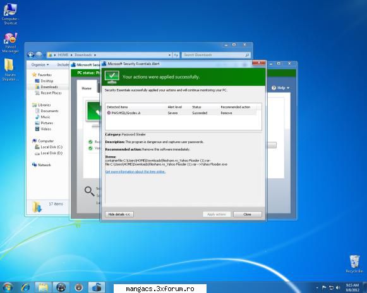Expand the Organize menu in Explorer
Screen dimensions: 367x293
40,65
